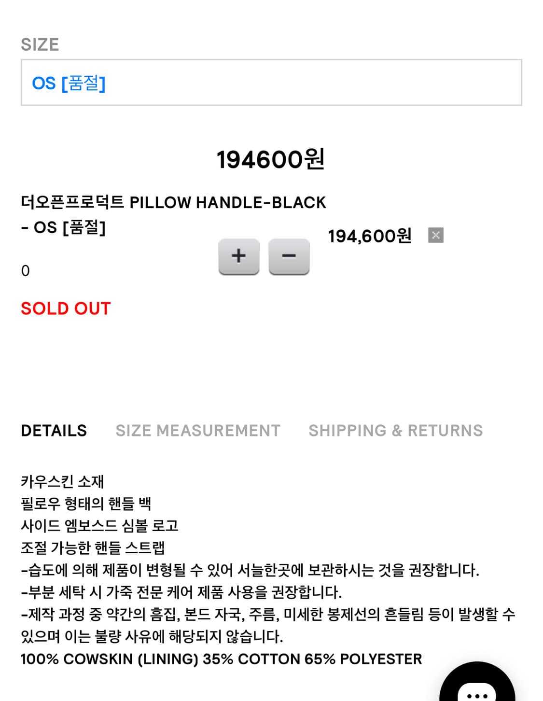
Task: Open the SIZE MEASUREMENT tab
Action: (x=198, y=430)
